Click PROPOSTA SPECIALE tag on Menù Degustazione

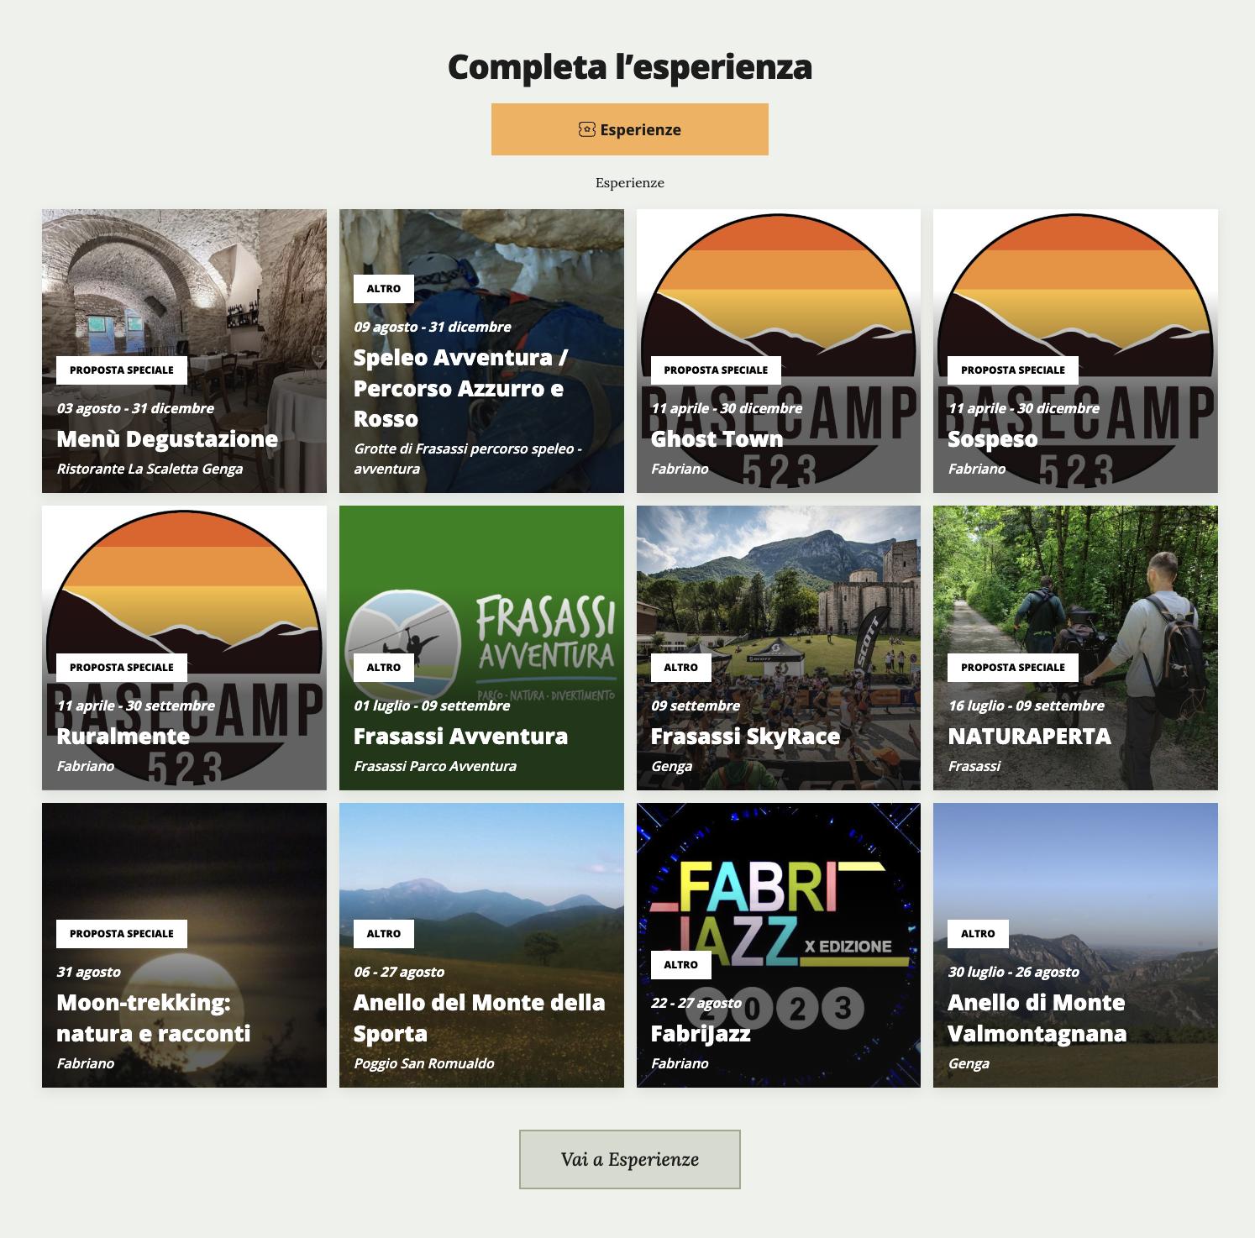coord(122,370)
